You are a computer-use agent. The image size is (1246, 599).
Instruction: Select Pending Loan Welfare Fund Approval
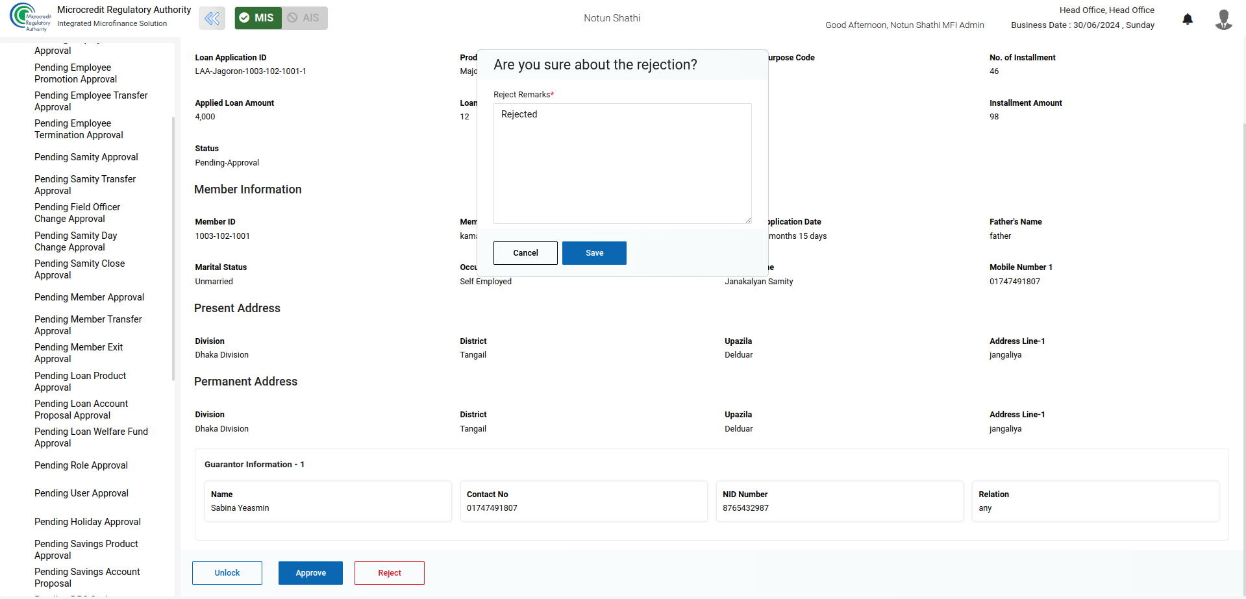click(91, 437)
